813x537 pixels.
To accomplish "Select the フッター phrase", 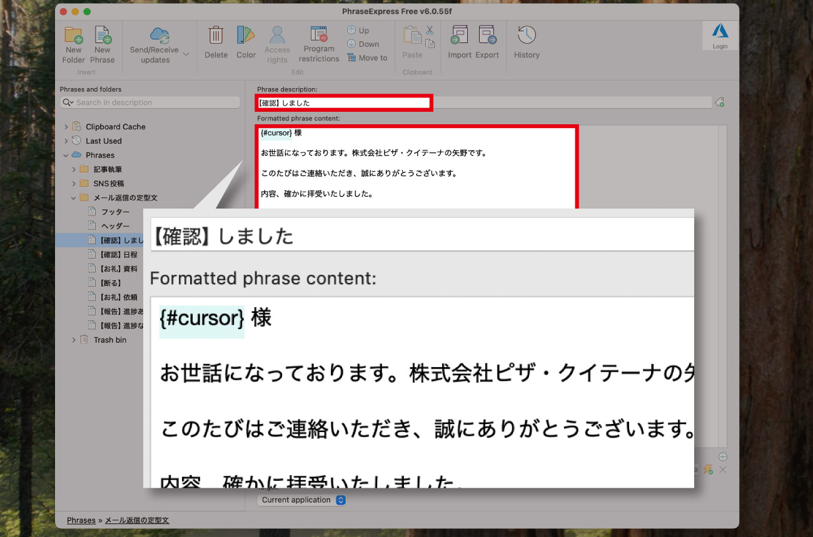I will tap(115, 212).
